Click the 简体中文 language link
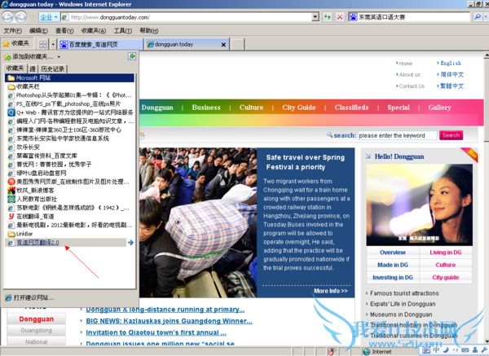 pyautogui.click(x=452, y=74)
